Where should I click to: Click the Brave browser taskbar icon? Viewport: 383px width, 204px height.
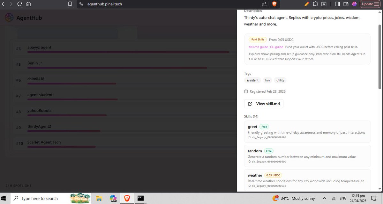pos(127,198)
